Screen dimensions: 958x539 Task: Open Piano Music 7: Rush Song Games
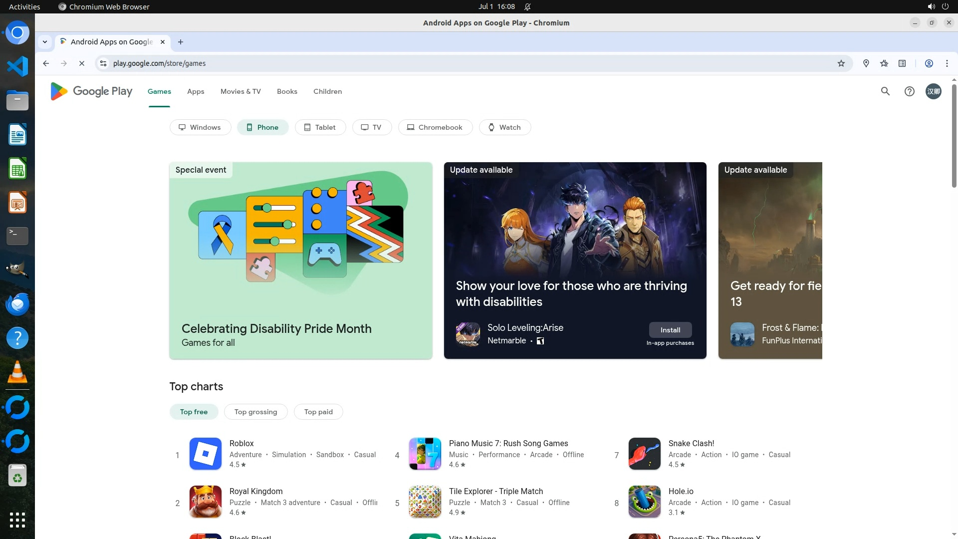point(508,443)
